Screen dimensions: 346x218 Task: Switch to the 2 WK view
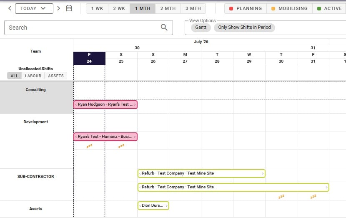tap(119, 8)
